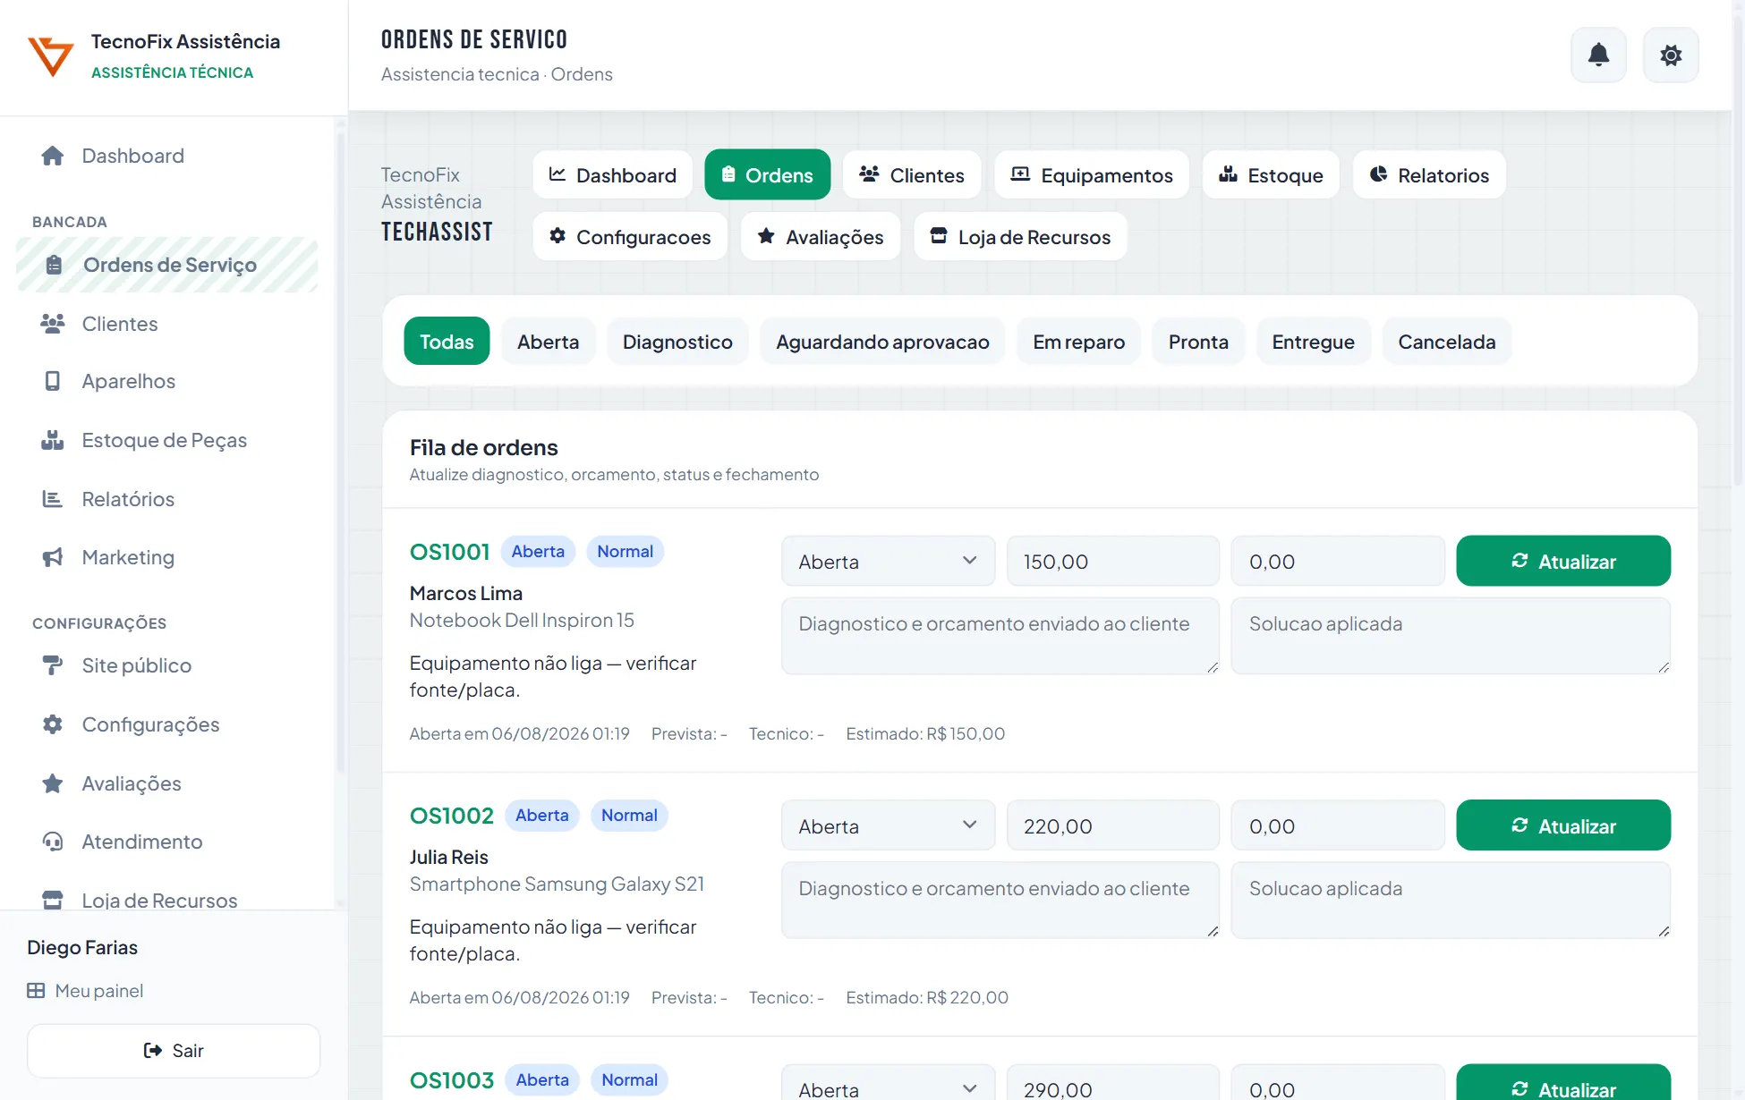Update order OS1003 with Atualizar button

[x=1563, y=1083]
